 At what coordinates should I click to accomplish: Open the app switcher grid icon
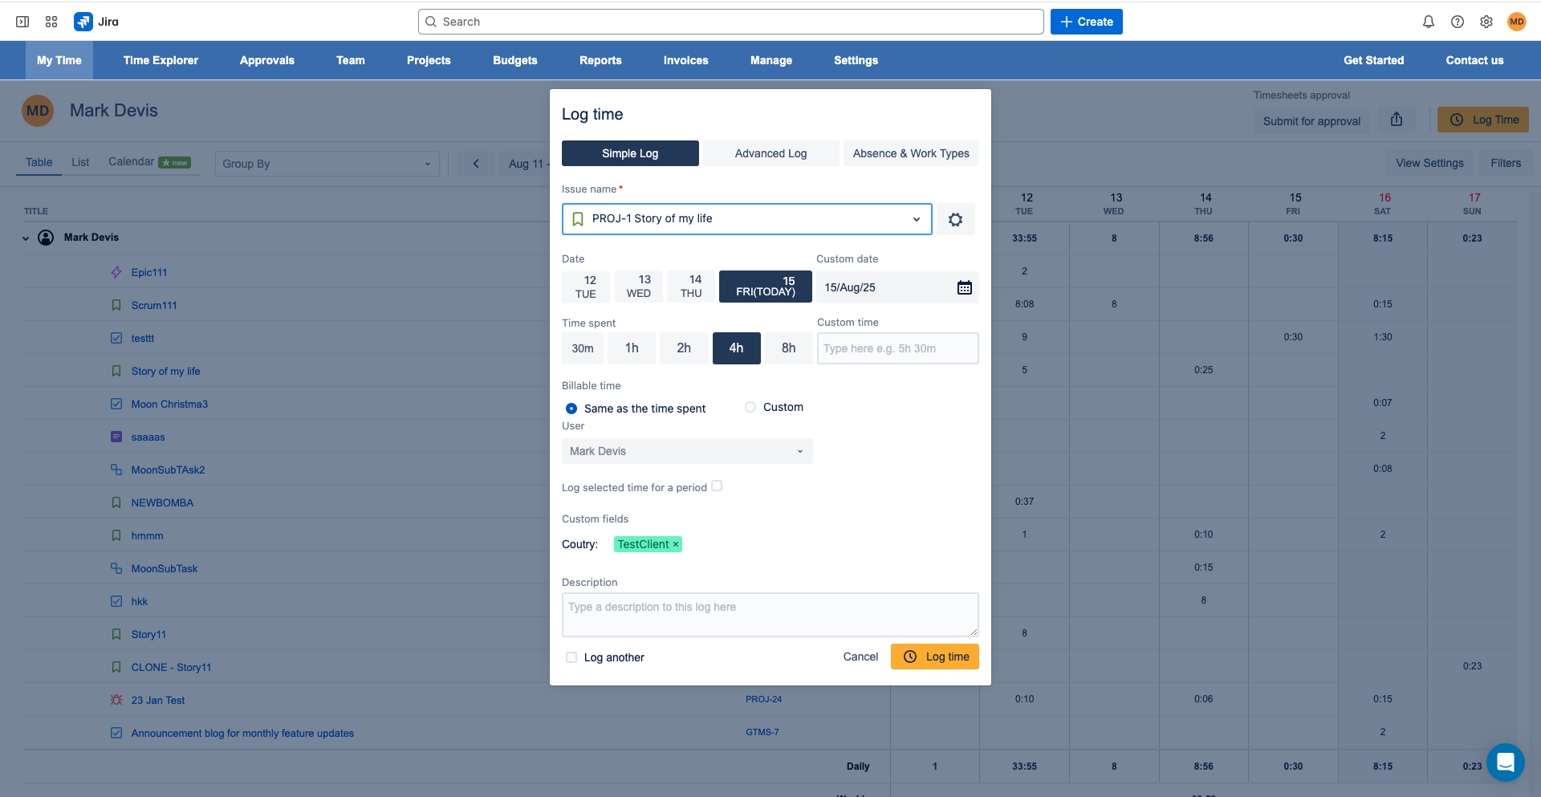coord(51,22)
